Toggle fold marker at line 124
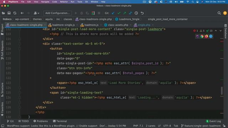Image resolution: width=228 pixels, height=128 pixels. tap(20, 88)
